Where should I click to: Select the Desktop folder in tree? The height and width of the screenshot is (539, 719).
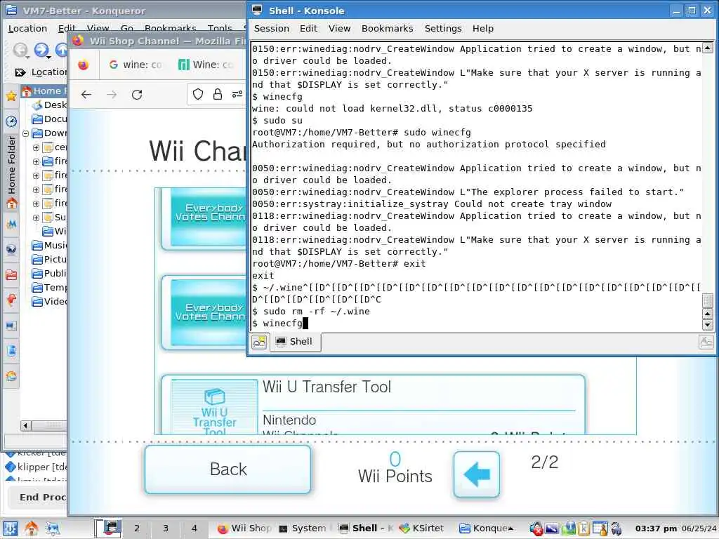coord(50,105)
